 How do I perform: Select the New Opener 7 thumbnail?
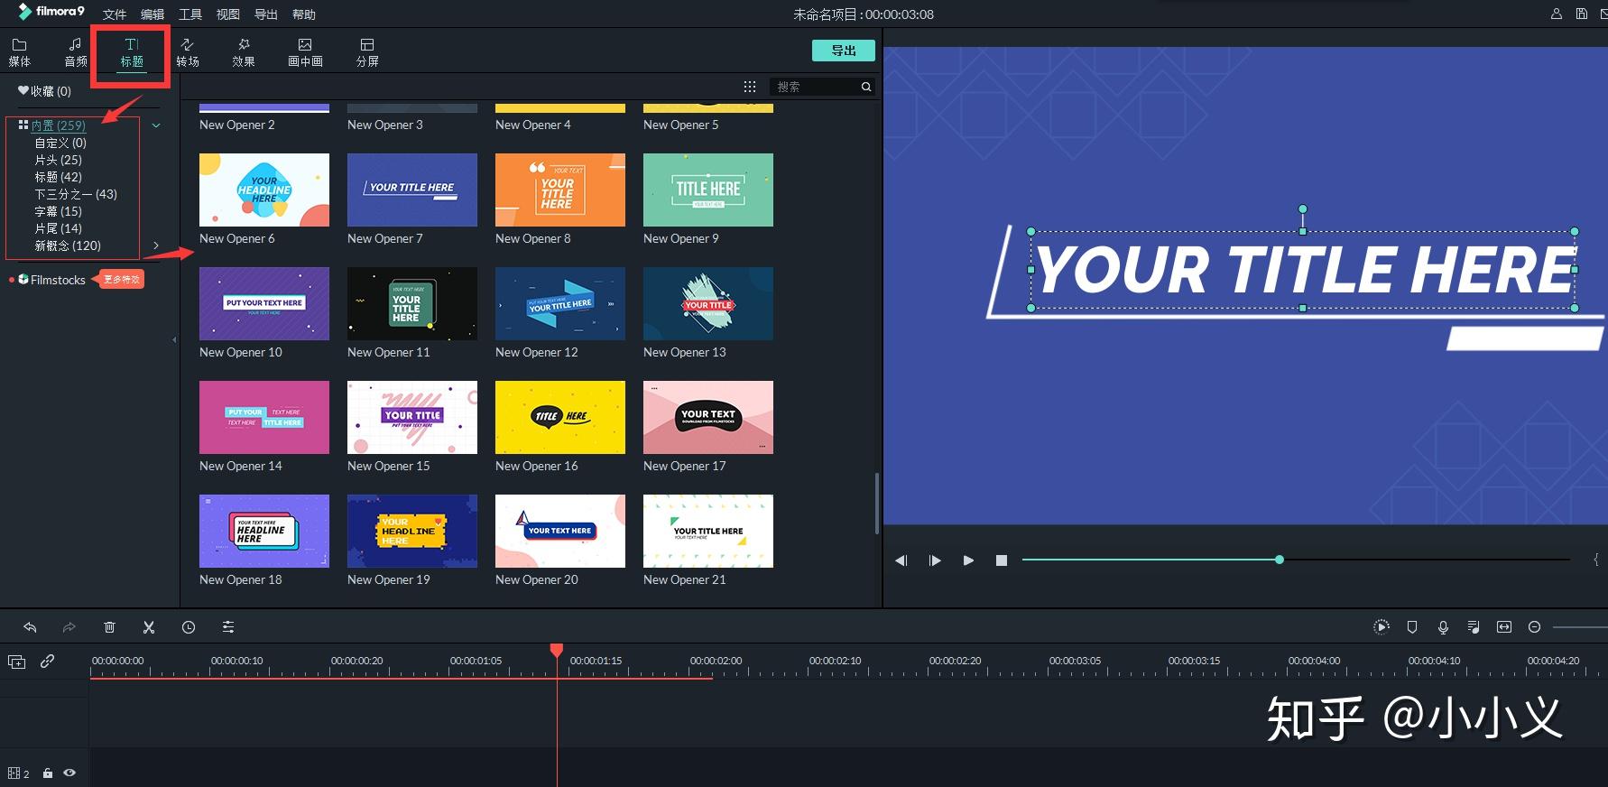[412, 190]
